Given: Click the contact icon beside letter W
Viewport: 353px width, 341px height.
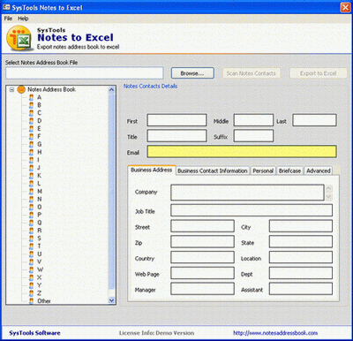Looking at the screenshot, I should tap(31, 269).
